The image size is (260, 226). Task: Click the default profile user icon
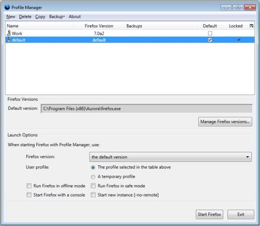(9, 40)
